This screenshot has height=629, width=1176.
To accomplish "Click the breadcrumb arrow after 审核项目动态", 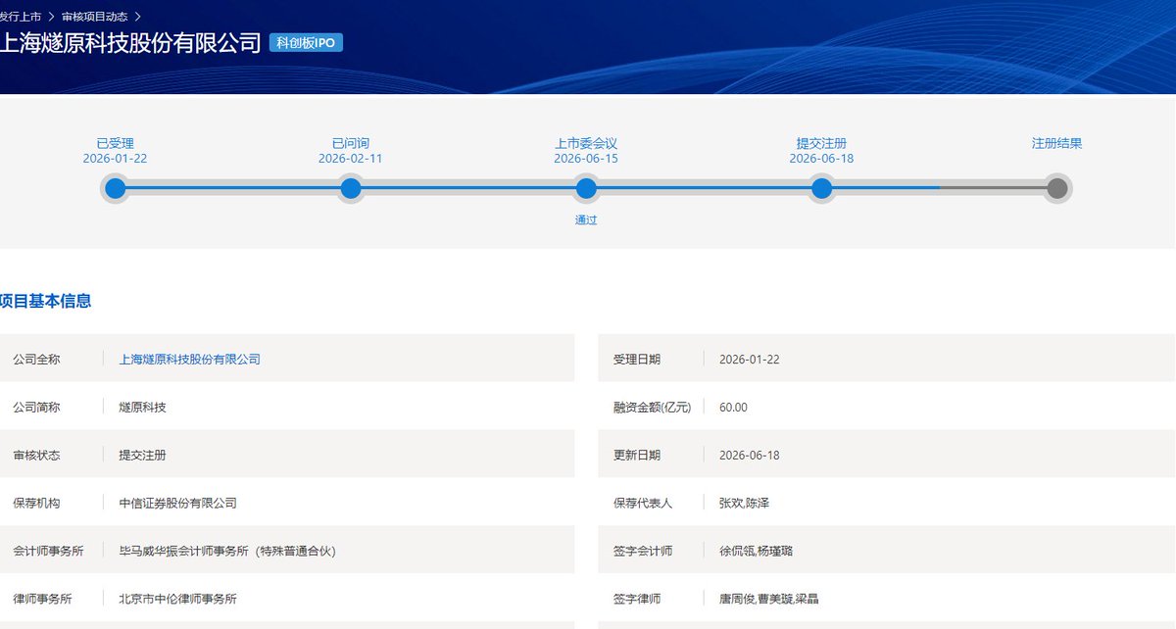I will tap(137, 17).
